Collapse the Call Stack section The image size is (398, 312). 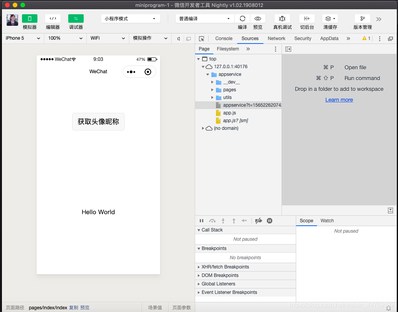245,230
